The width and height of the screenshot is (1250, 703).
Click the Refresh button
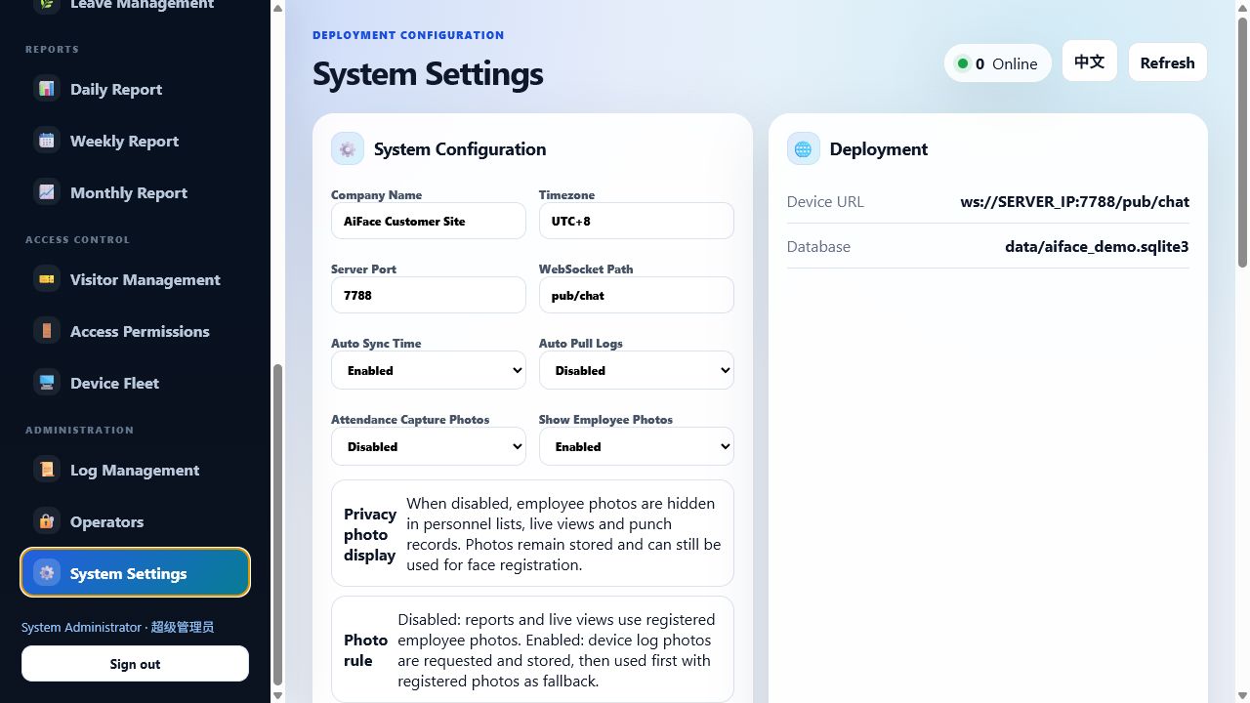1168,62
